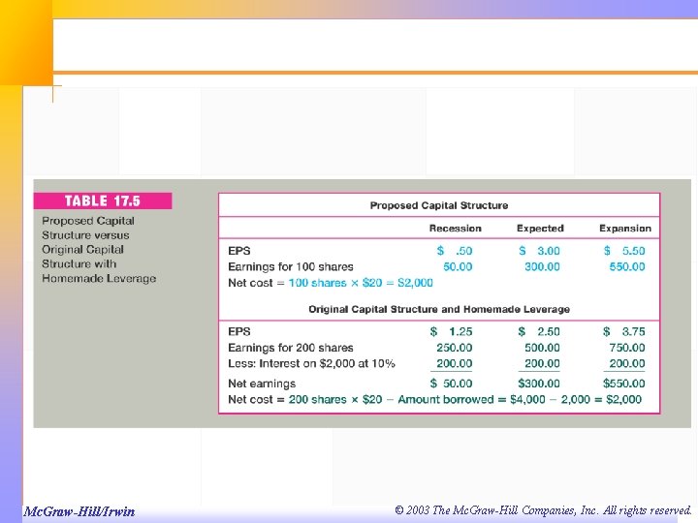698x523 pixels.
Task: Click the Homemade Leverage caption line
Action: pos(99,278)
